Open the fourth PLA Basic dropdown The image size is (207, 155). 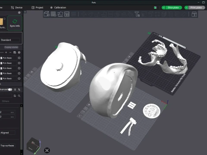click(x=9, y=73)
